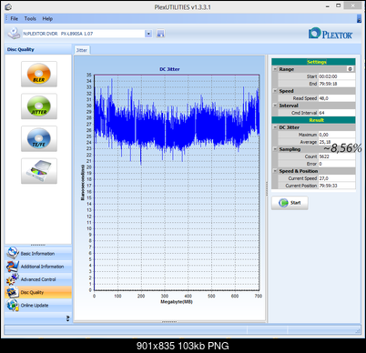366x353 pixels.
Task: Open the File menu
Action: click(x=14, y=19)
